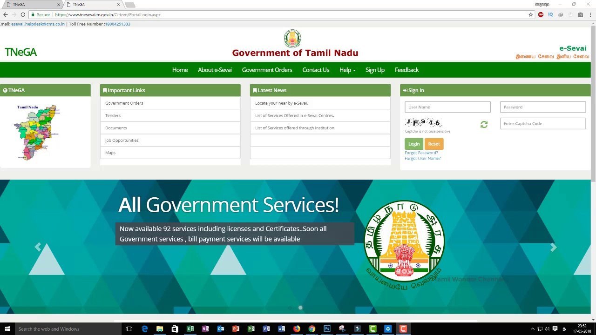The width and height of the screenshot is (596, 335).
Task: Open 'Locate your near by e-Sevai' news
Action: pos(281,103)
